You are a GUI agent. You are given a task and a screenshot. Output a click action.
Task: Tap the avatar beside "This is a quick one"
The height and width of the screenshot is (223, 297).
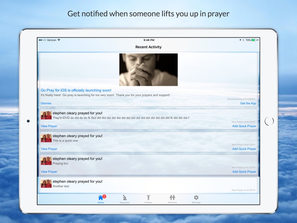coord(46,138)
